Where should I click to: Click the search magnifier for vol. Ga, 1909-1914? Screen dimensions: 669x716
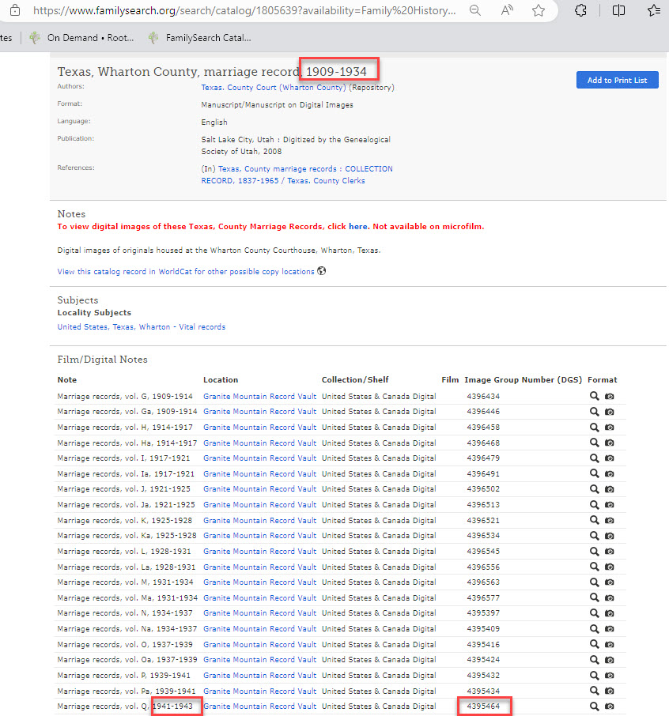(594, 412)
